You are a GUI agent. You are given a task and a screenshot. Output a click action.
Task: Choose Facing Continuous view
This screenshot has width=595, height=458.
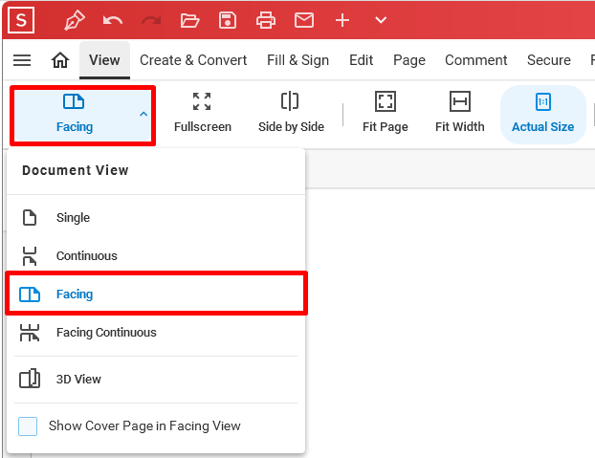[156, 333]
